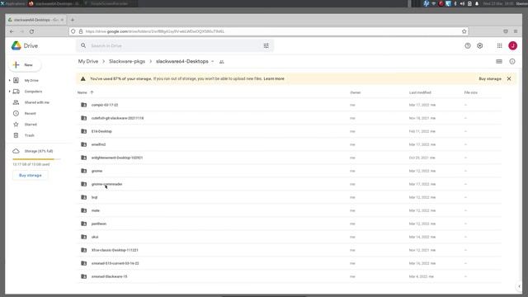The height and width of the screenshot is (297, 528).
Task: Go to My Drive breadcrumb
Action: [88, 61]
